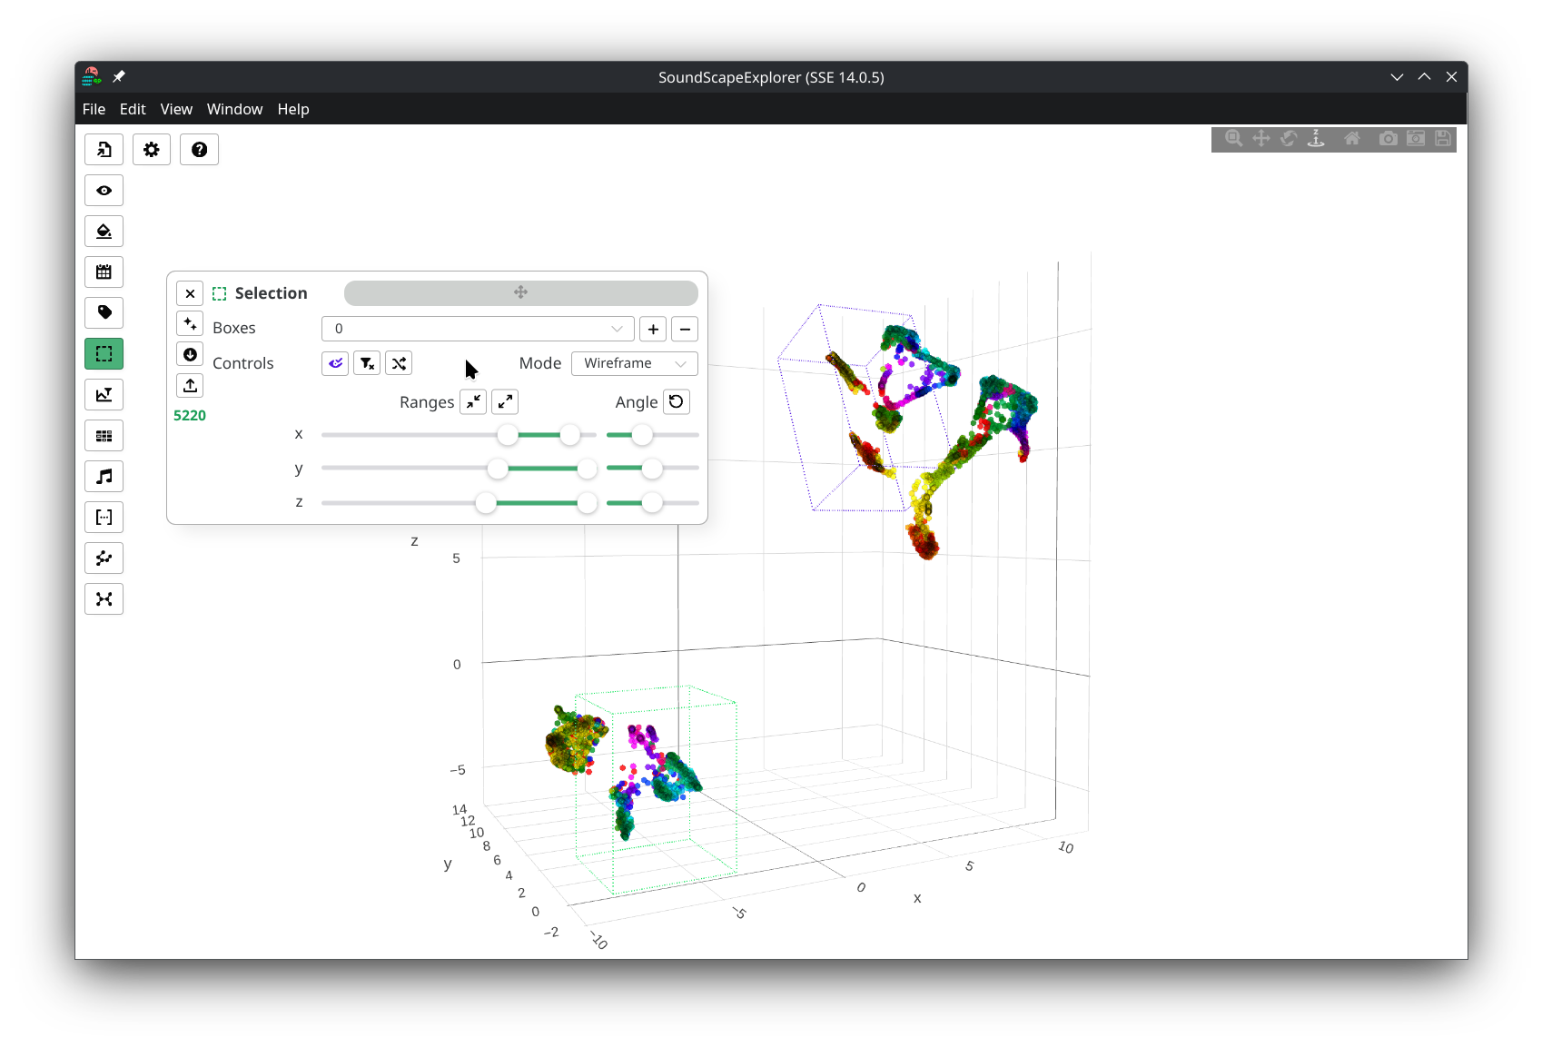Click the clear filter icon in Controls
The height and width of the screenshot is (1047, 1542).
coord(367,363)
